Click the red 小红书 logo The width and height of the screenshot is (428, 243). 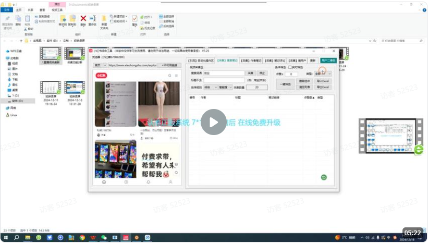tap(101, 76)
